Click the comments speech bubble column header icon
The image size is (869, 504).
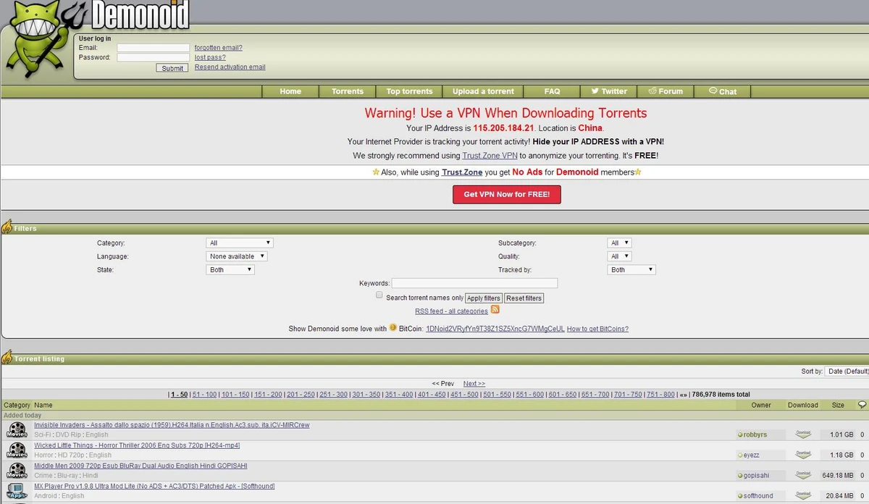click(x=862, y=404)
